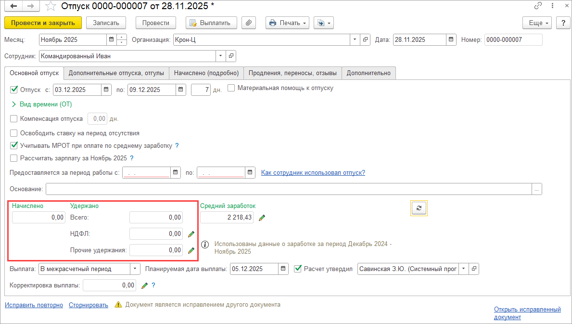Enable Освободить ставку на период отсутствия
572x324 pixels.
[14, 133]
